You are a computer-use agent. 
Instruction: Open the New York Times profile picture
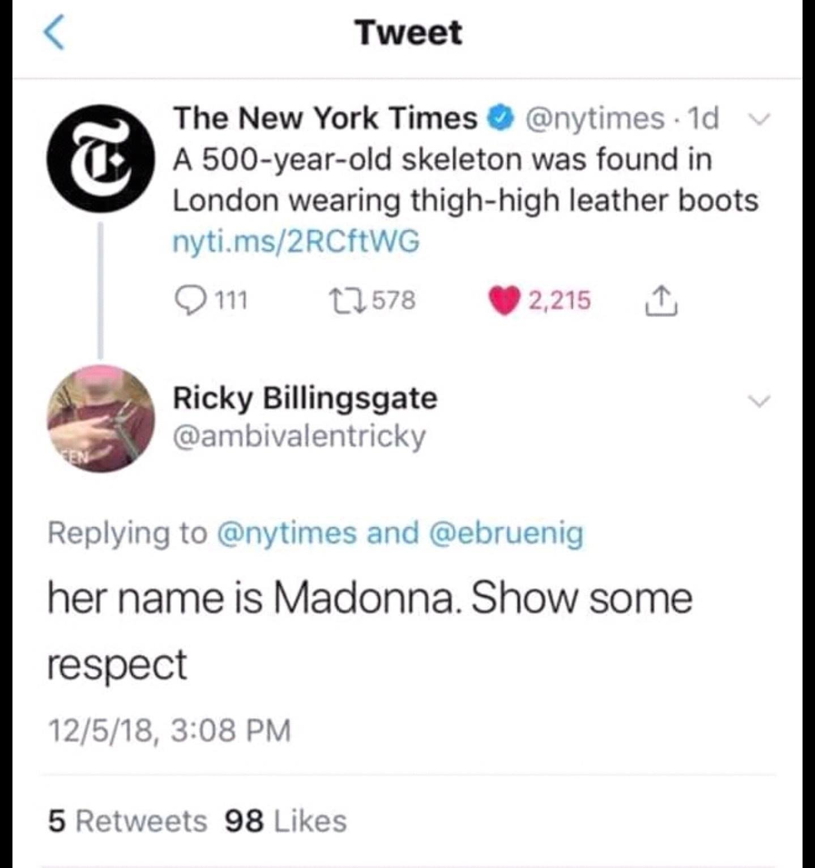[x=100, y=159]
